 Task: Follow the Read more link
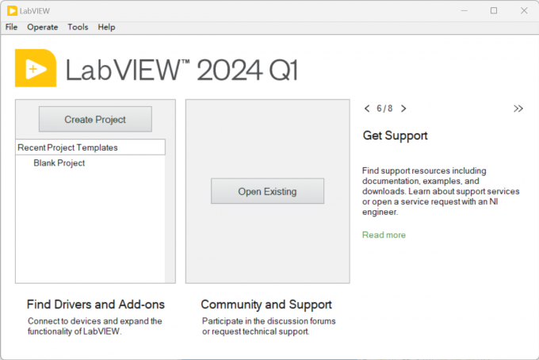coord(384,235)
